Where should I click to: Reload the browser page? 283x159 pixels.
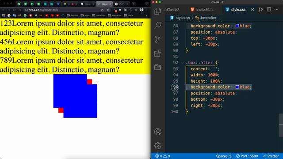pyautogui.click(x=14, y=10)
